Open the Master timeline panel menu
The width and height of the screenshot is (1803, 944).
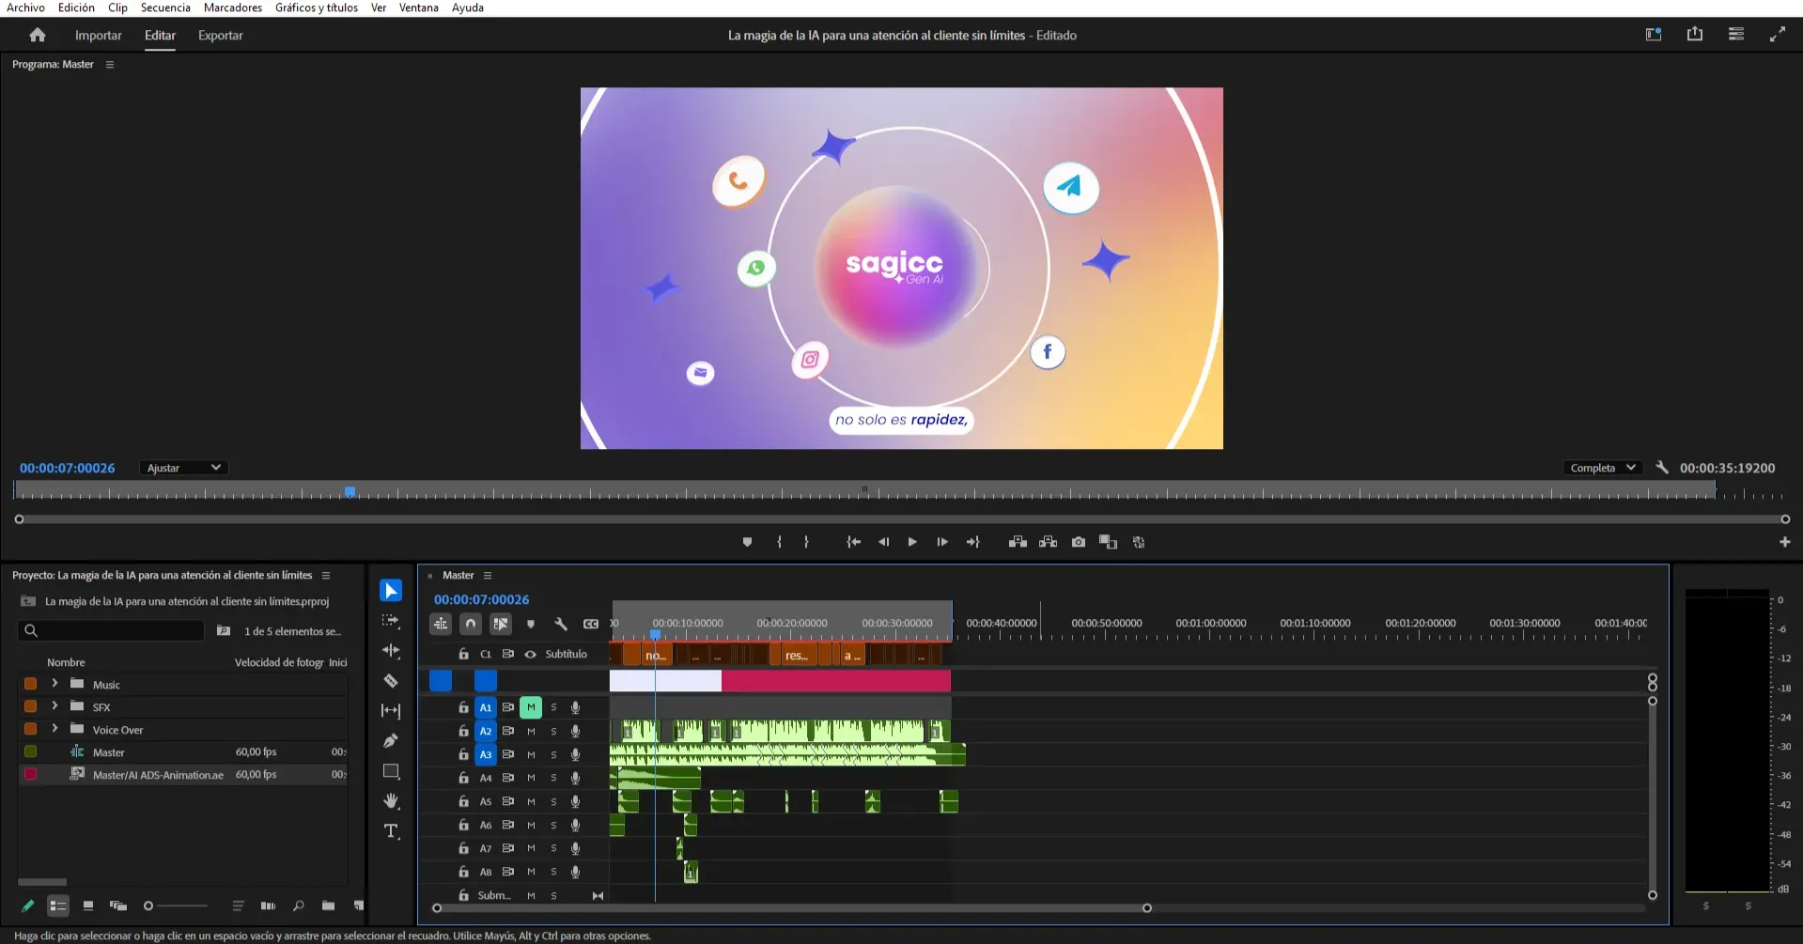coord(488,576)
